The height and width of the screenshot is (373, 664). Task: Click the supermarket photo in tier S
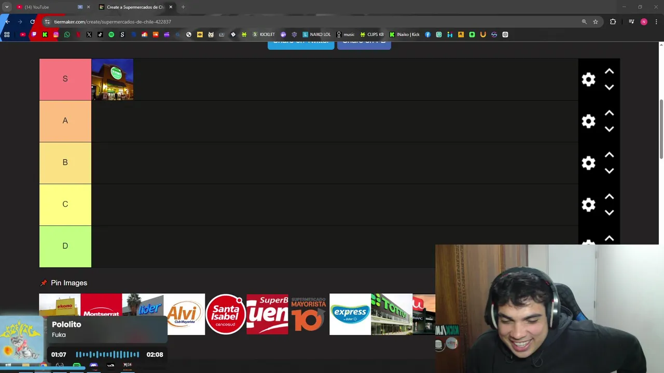[x=113, y=79]
